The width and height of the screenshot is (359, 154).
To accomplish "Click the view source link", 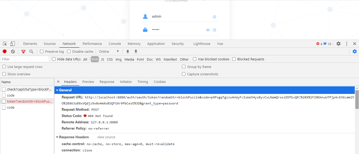I will click(106, 137).
